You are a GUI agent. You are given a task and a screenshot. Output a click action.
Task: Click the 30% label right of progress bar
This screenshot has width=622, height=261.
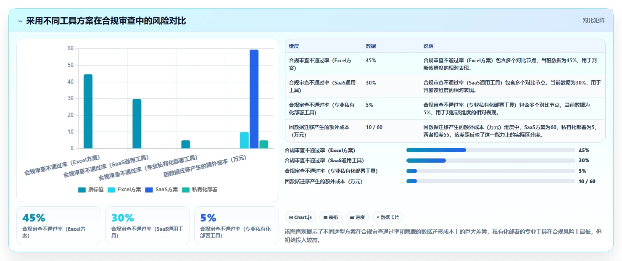coord(584,161)
